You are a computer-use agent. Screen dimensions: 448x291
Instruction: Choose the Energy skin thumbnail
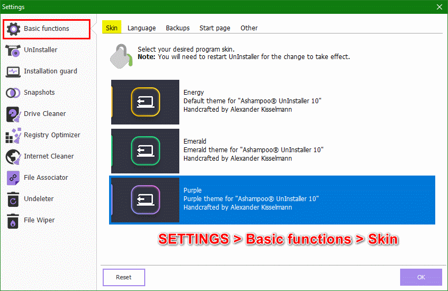[x=145, y=102]
